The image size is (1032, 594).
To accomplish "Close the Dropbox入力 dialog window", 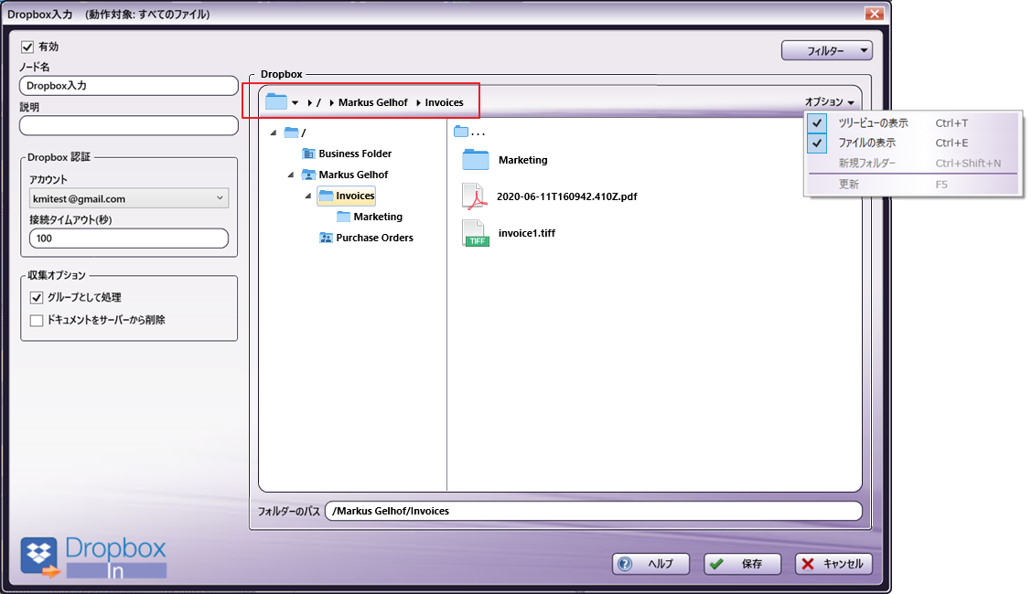I will click(874, 14).
